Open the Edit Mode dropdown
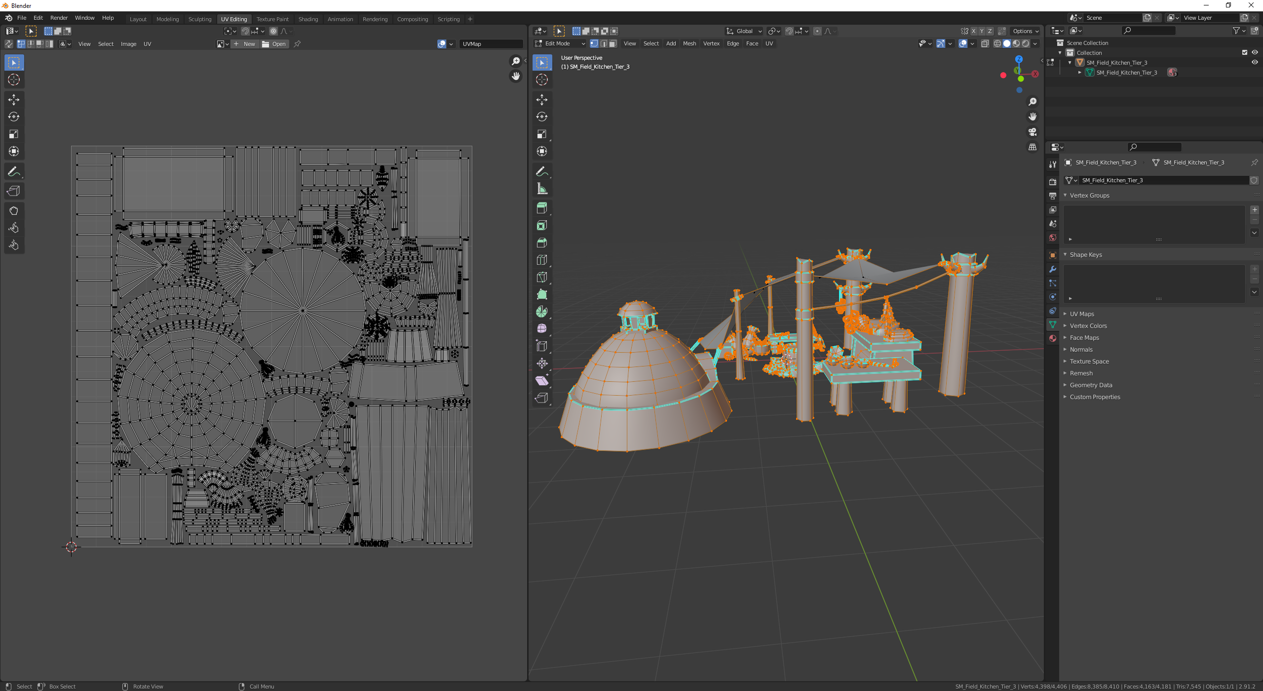Screen dimensions: 1263x691 click(x=560, y=43)
